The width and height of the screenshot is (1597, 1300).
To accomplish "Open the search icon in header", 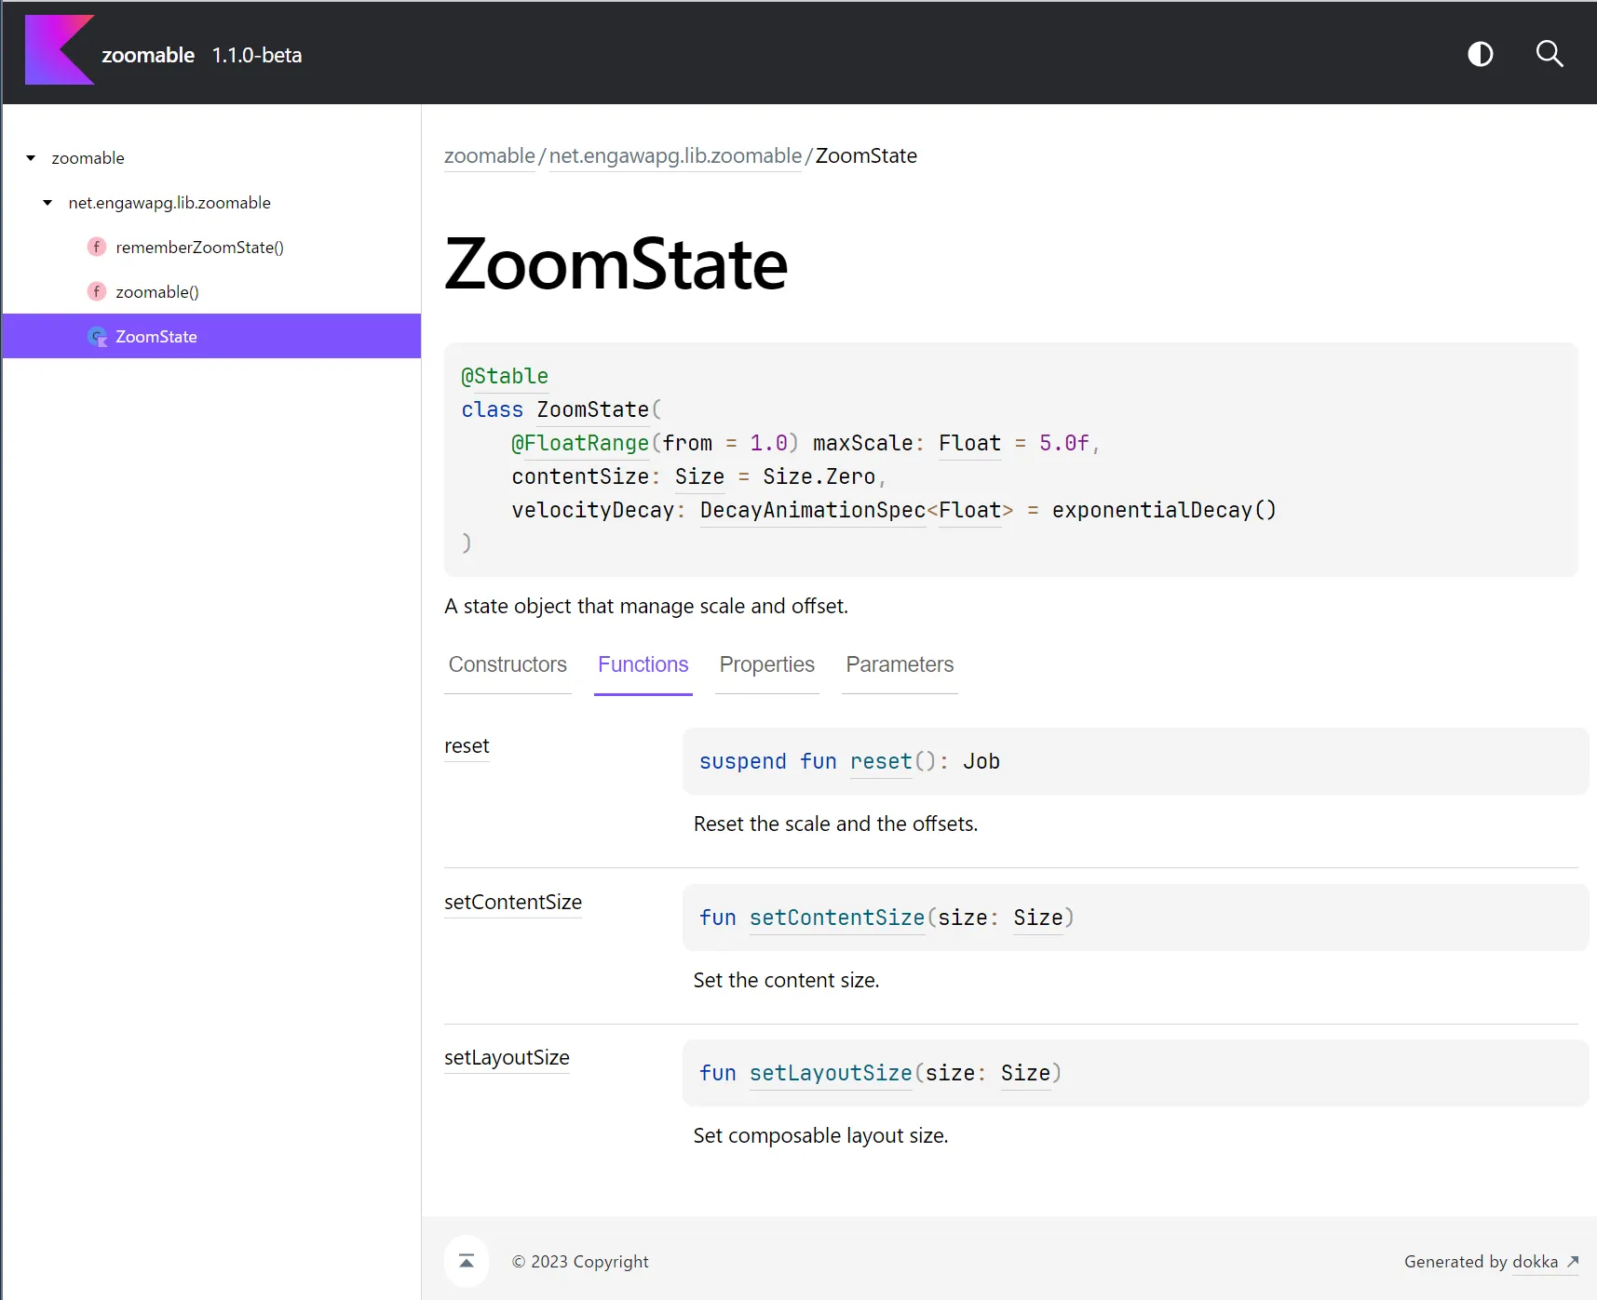I will (x=1549, y=55).
